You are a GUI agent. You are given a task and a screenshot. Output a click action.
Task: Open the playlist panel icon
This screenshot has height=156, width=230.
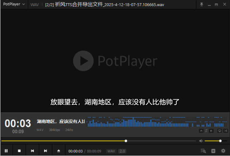(213, 151)
